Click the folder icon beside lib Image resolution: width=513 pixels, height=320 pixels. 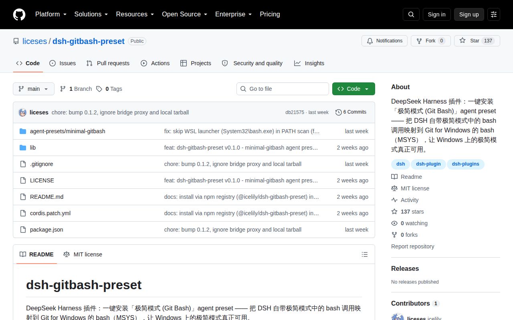pyautogui.click(x=23, y=148)
